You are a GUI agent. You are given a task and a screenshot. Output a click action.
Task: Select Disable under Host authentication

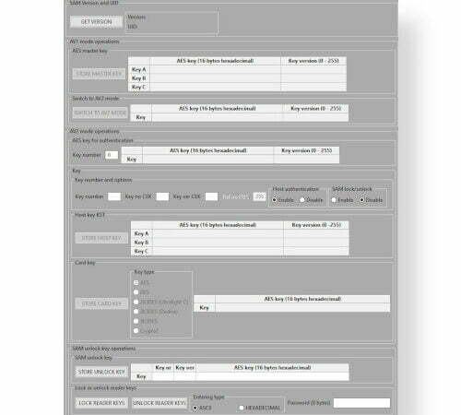click(x=302, y=200)
